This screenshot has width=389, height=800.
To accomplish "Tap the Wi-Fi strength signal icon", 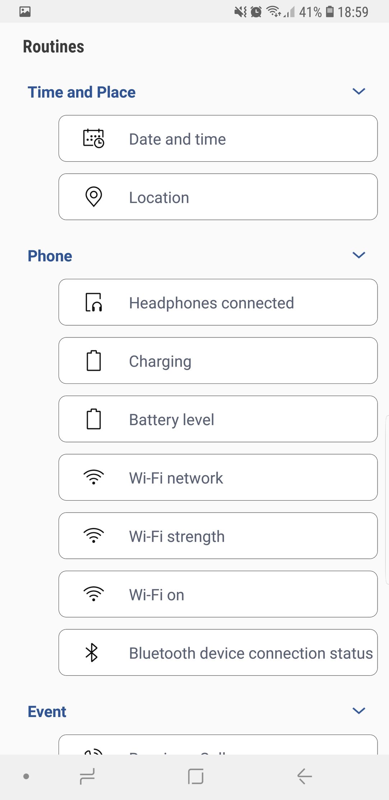I will click(93, 535).
